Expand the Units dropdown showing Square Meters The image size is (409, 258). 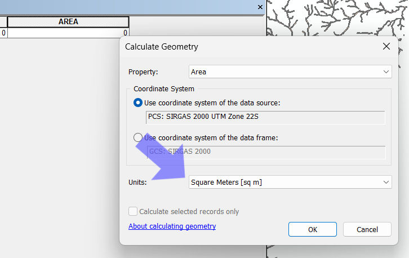[290, 182]
